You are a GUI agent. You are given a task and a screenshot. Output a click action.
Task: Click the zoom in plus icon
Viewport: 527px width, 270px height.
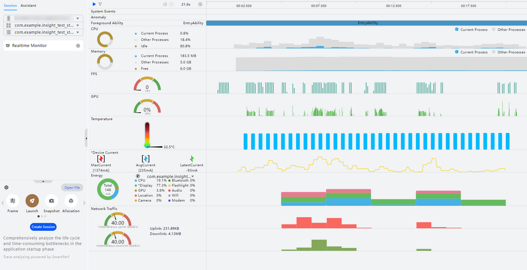(x=200, y=4)
